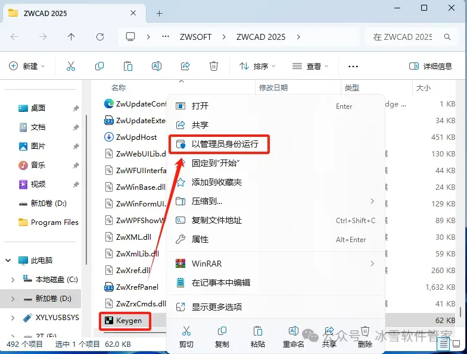Image resolution: width=467 pixels, height=354 pixels.
Task: Click the search magnifier icon
Action: (x=447, y=37)
